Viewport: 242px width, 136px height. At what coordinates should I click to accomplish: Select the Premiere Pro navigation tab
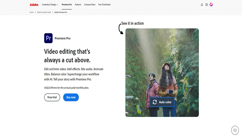click(67, 5)
